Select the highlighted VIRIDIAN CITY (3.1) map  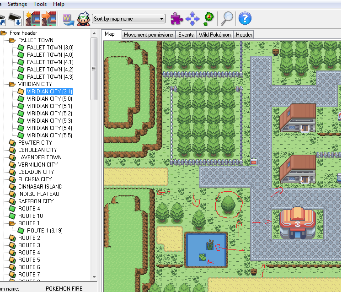tap(49, 92)
